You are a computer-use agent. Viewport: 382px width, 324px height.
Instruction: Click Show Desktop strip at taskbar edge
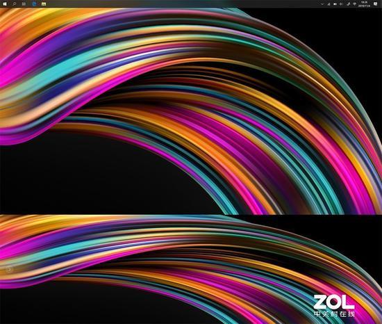381,3
